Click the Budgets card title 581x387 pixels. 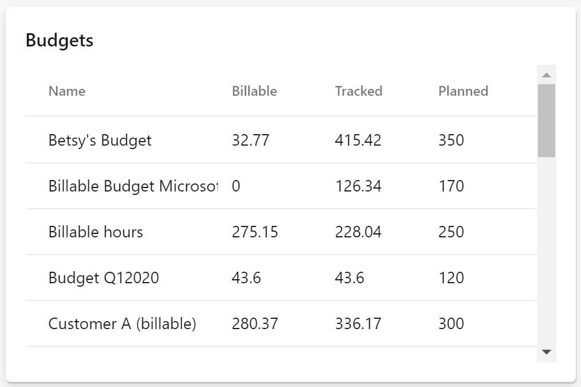59,40
